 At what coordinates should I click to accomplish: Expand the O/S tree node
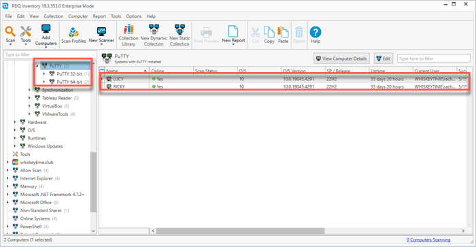[15, 130]
